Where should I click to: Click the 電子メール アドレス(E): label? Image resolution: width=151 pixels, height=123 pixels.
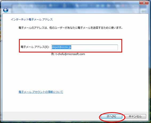[35, 47]
